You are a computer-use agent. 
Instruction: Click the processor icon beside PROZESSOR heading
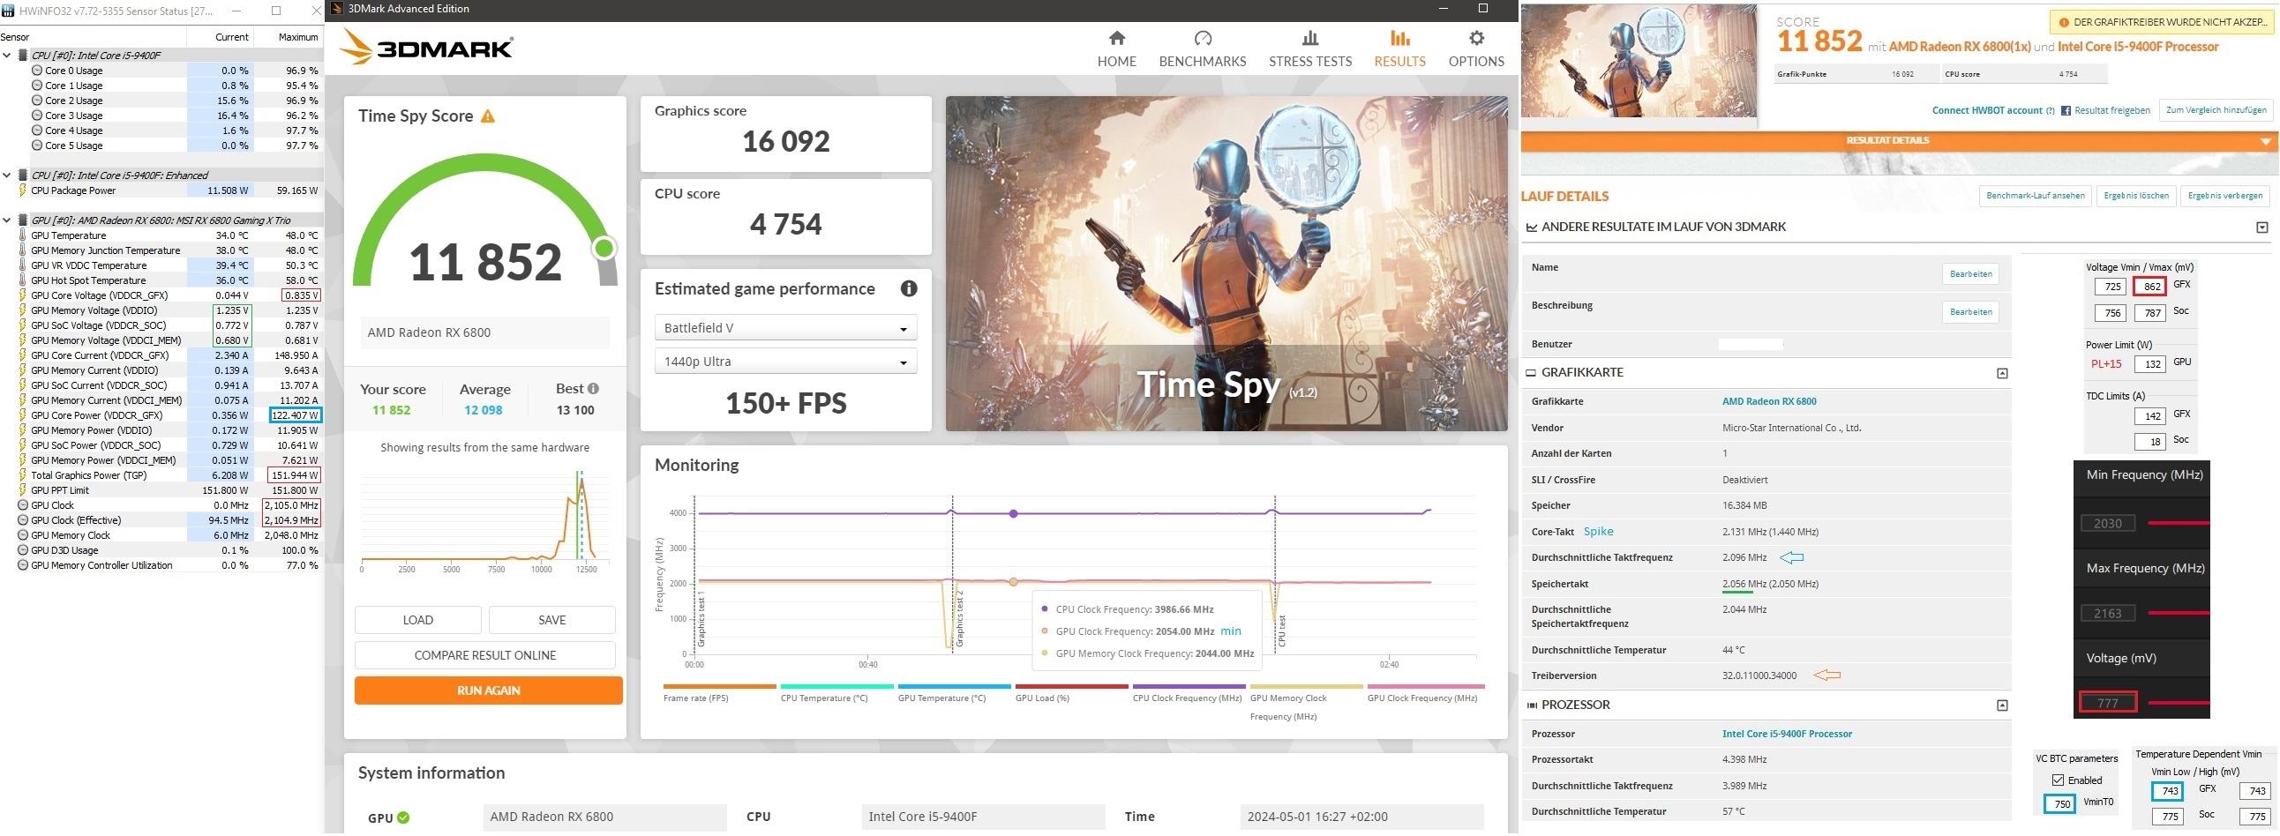tap(1532, 705)
